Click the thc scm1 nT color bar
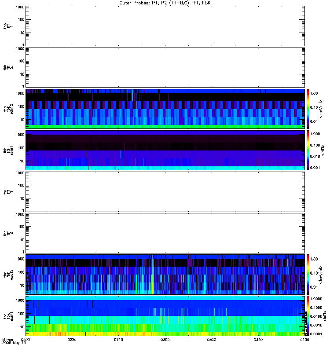 [308, 316]
